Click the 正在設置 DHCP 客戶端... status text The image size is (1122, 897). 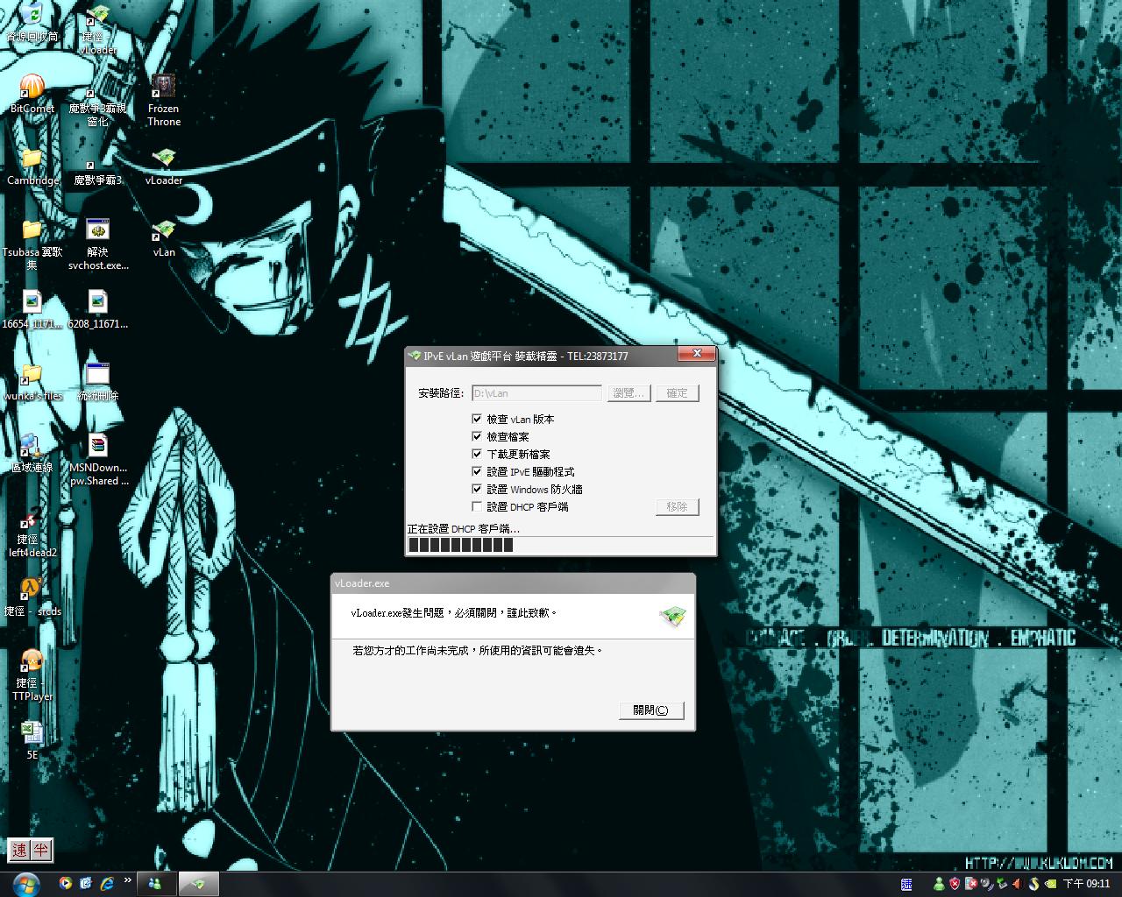tap(464, 529)
